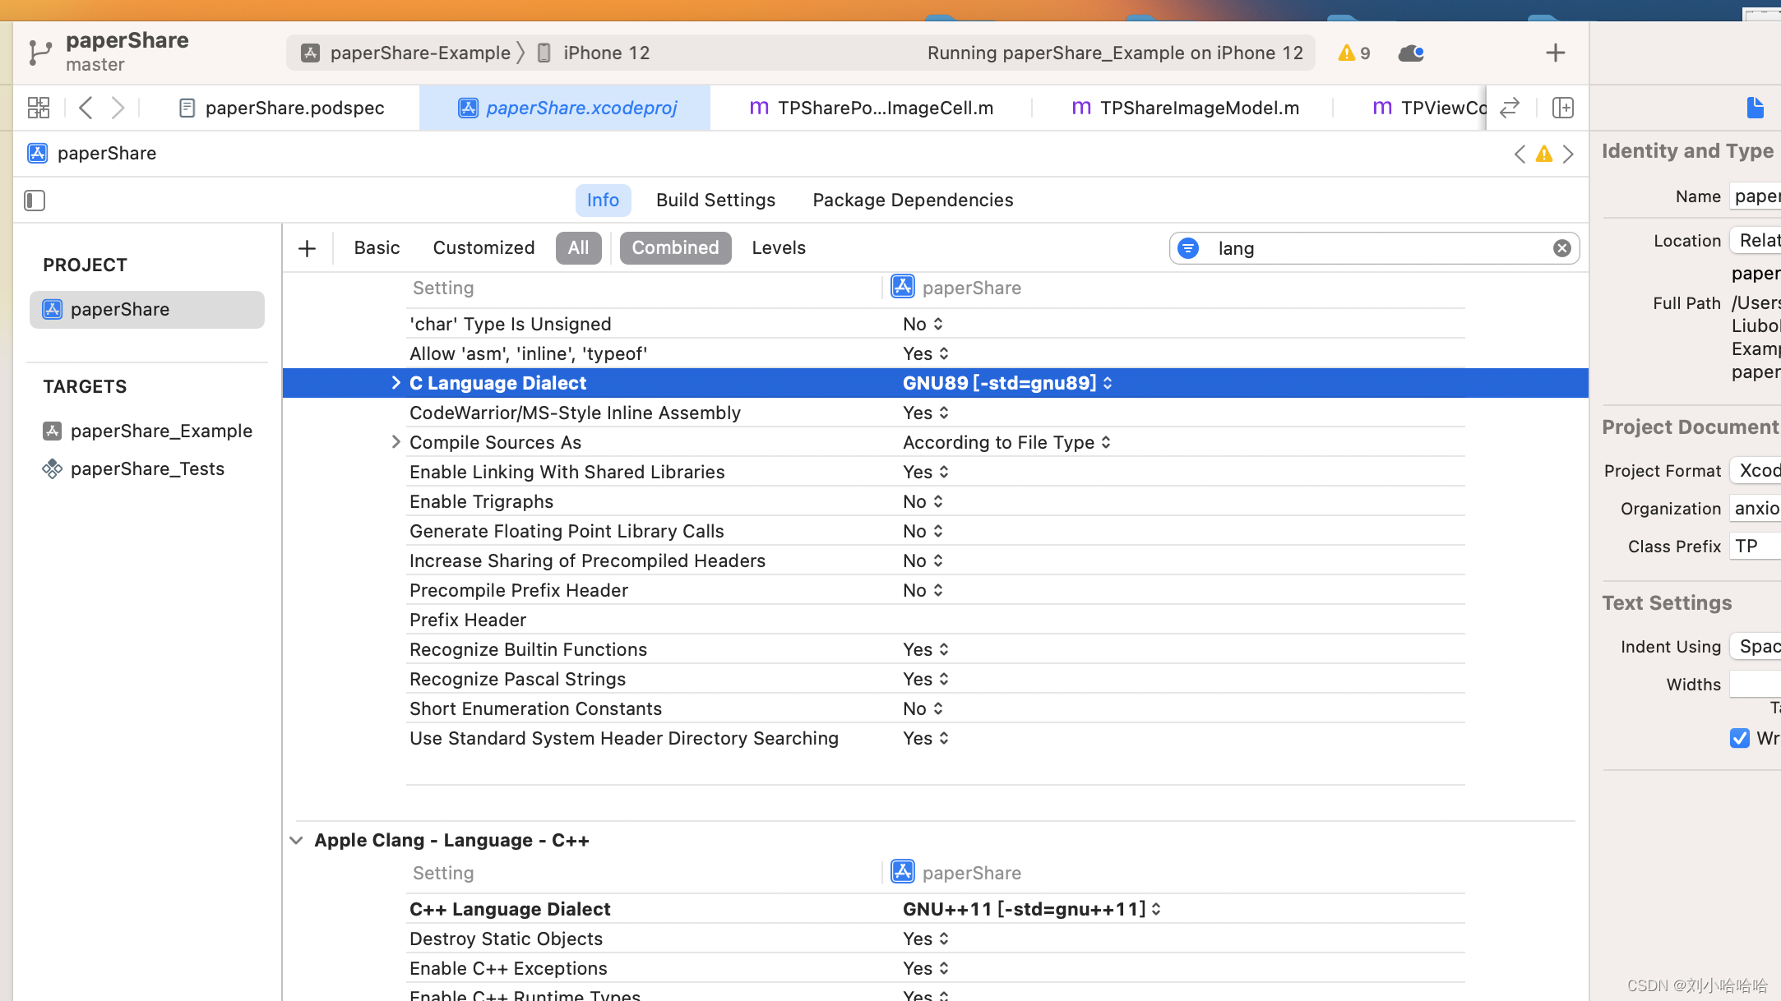Select GNU++11 C++ Language Dialect dropdown
Viewport: 1781px width, 1001px height.
click(x=1034, y=909)
